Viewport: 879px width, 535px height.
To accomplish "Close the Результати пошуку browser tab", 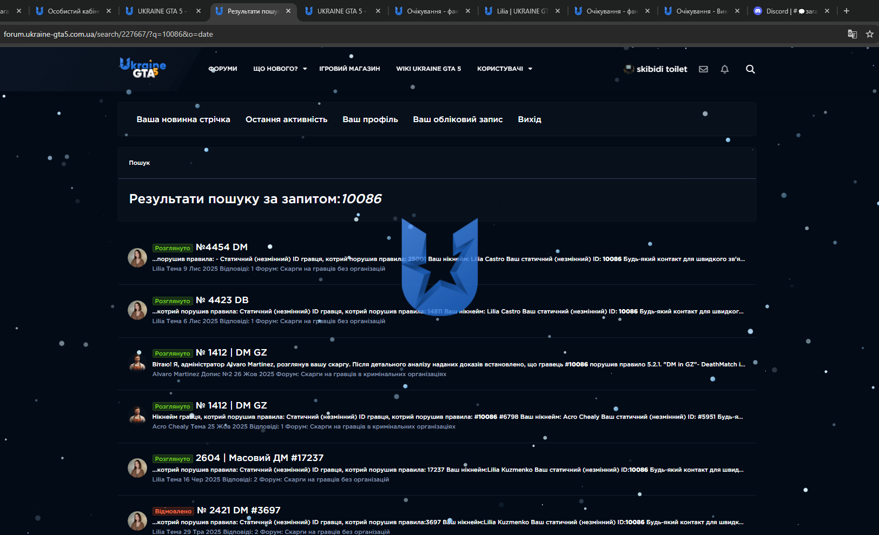I will tap(288, 11).
